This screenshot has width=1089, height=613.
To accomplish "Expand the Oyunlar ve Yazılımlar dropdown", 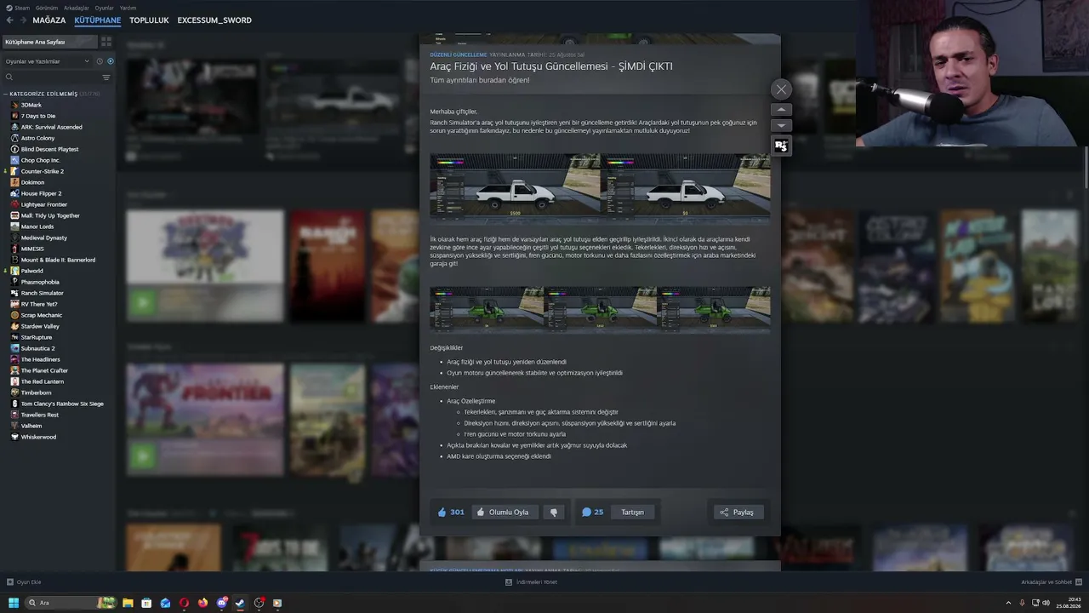I will click(x=47, y=61).
